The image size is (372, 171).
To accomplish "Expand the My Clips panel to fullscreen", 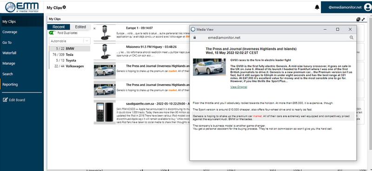I will [x=363, y=19].
